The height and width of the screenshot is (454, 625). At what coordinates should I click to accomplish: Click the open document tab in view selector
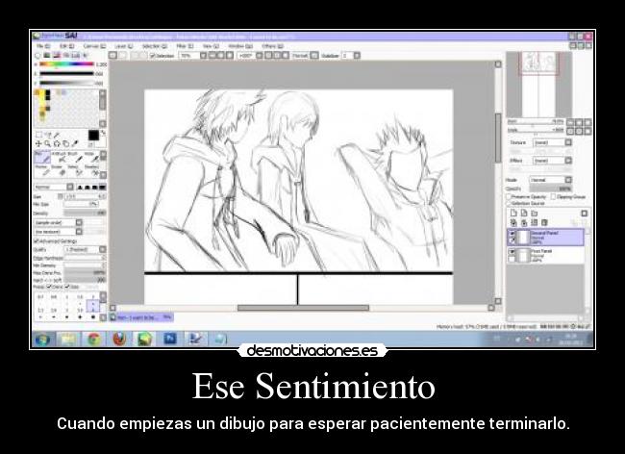(x=141, y=317)
